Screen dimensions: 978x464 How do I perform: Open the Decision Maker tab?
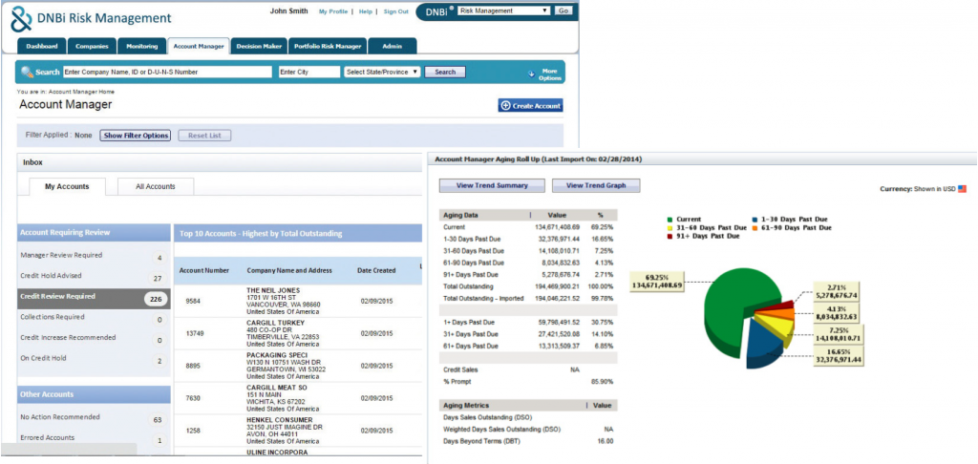tap(259, 46)
